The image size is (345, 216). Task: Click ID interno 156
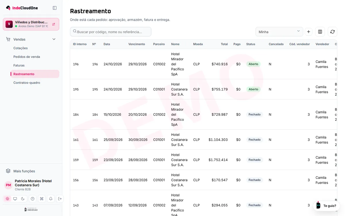coord(76,180)
